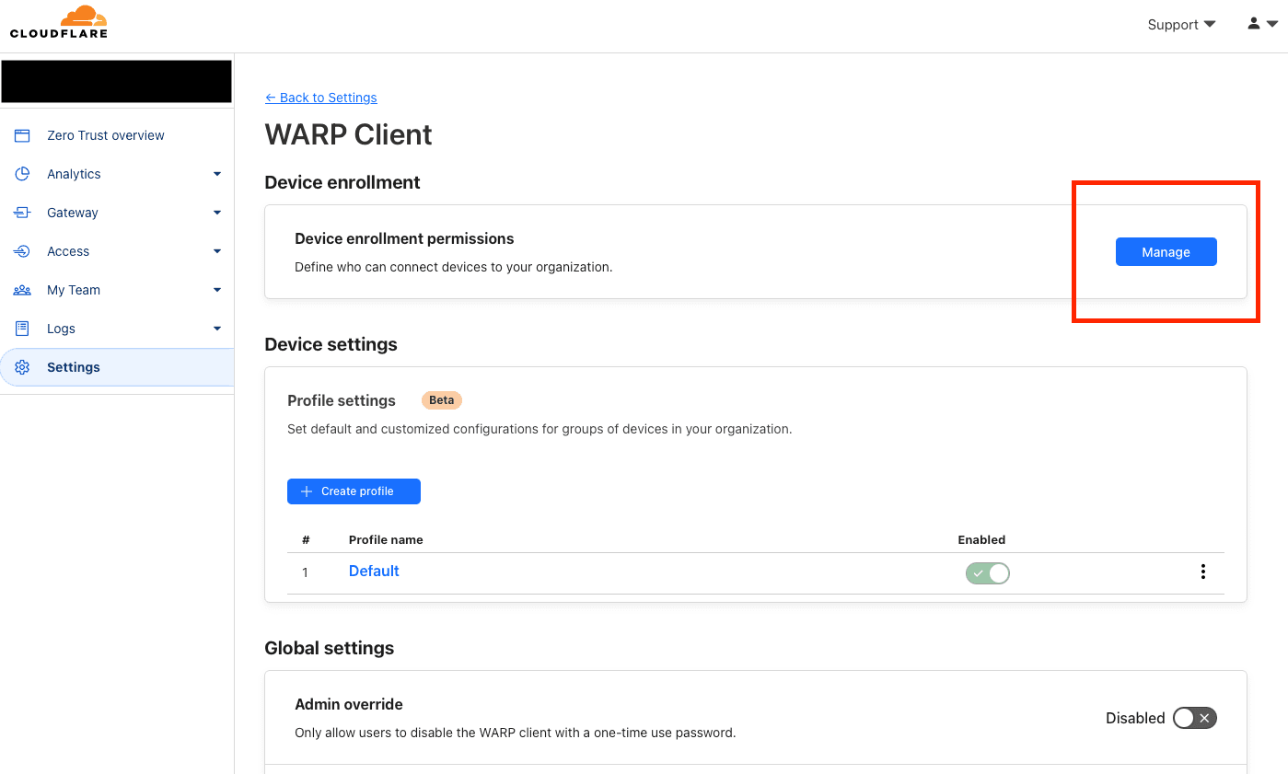This screenshot has height=774, width=1288.
Task: Click the Gateway sidebar icon
Action: [22, 213]
